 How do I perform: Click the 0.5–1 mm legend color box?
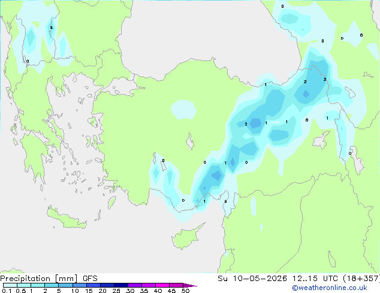point(24,285)
